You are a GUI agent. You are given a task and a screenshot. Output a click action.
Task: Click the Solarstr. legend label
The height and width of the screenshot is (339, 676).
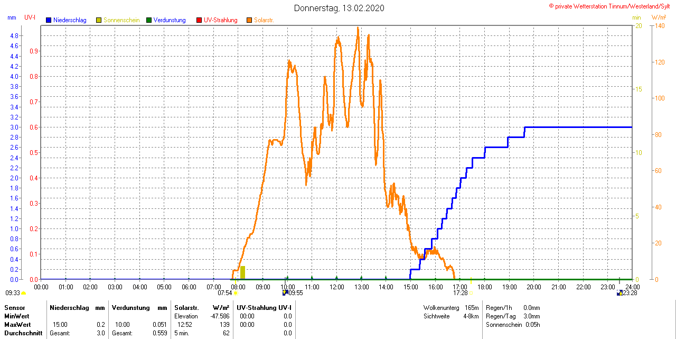(264, 20)
